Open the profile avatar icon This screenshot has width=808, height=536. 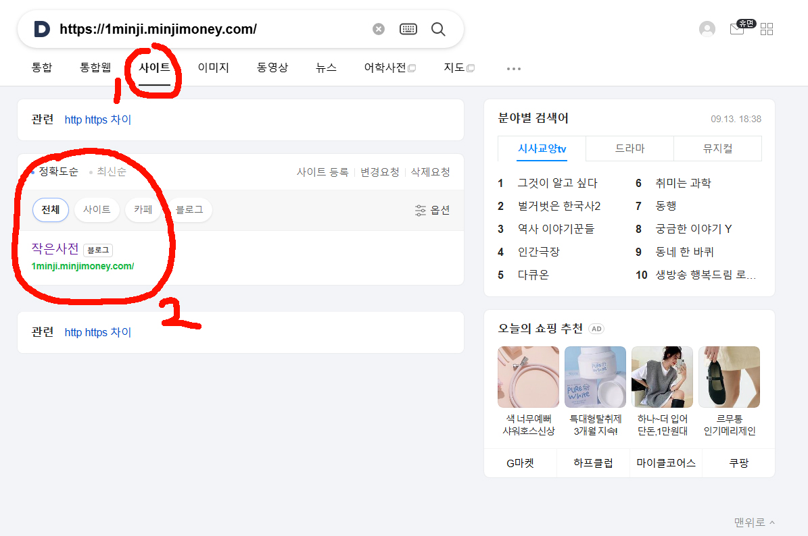(x=707, y=28)
